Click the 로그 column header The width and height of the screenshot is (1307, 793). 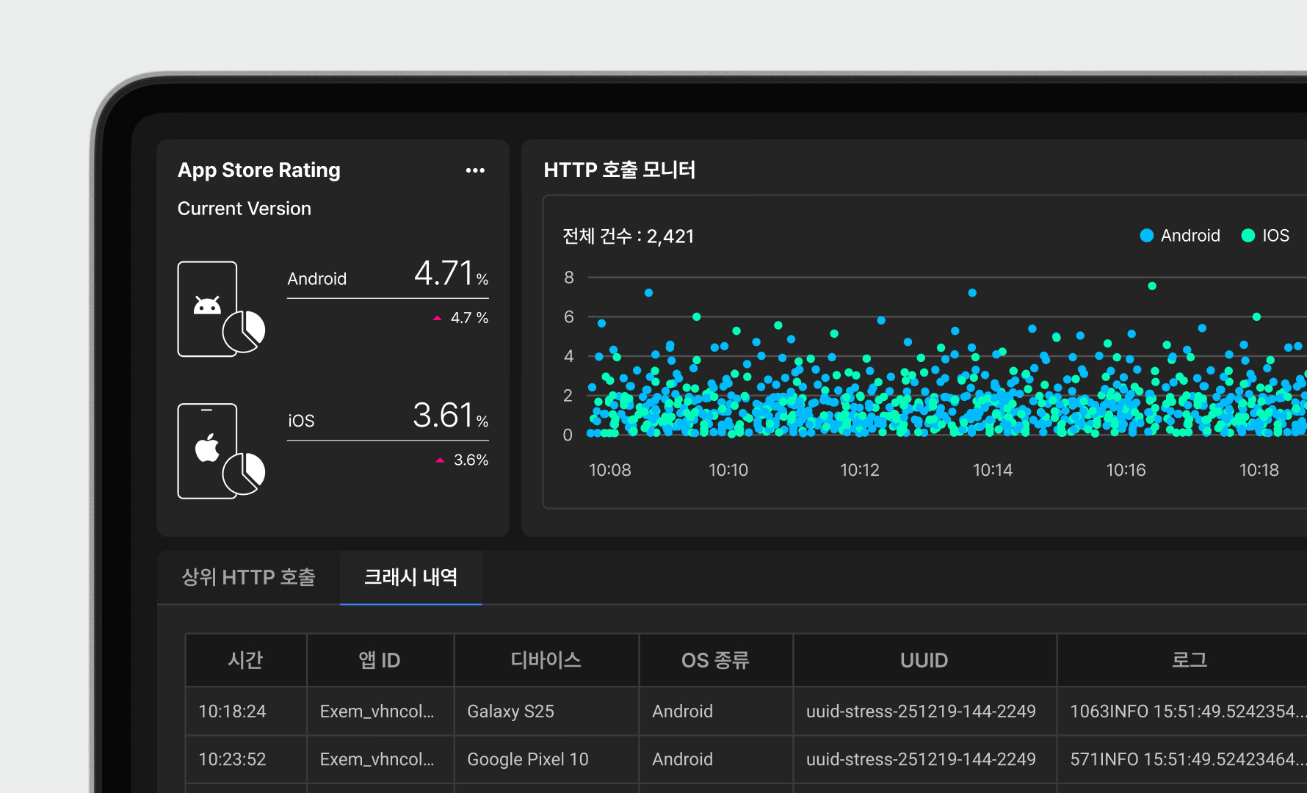(x=1189, y=660)
